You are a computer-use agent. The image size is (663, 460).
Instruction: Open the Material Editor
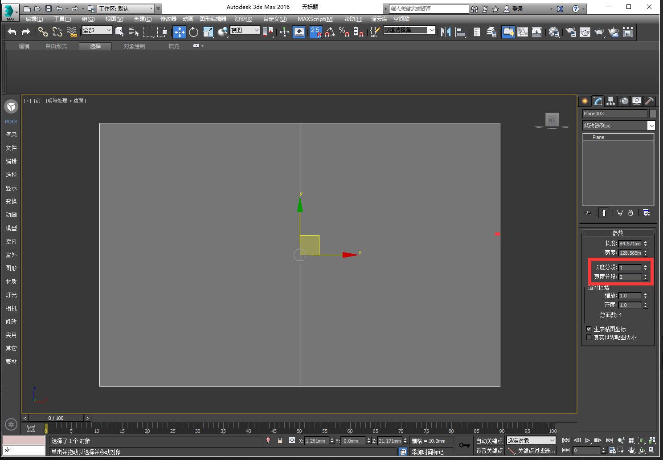(x=554, y=32)
